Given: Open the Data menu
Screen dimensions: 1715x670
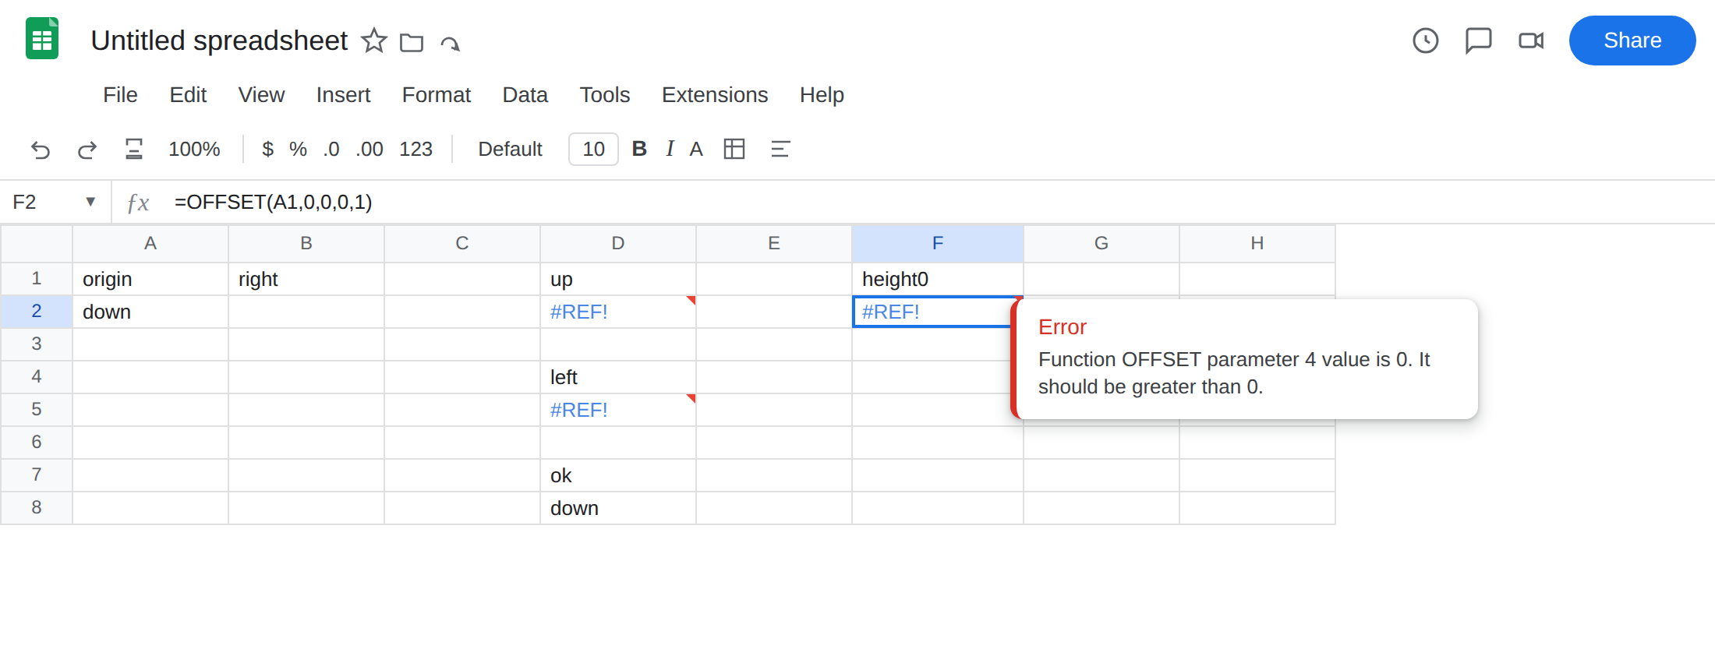Looking at the screenshot, I should point(525,95).
